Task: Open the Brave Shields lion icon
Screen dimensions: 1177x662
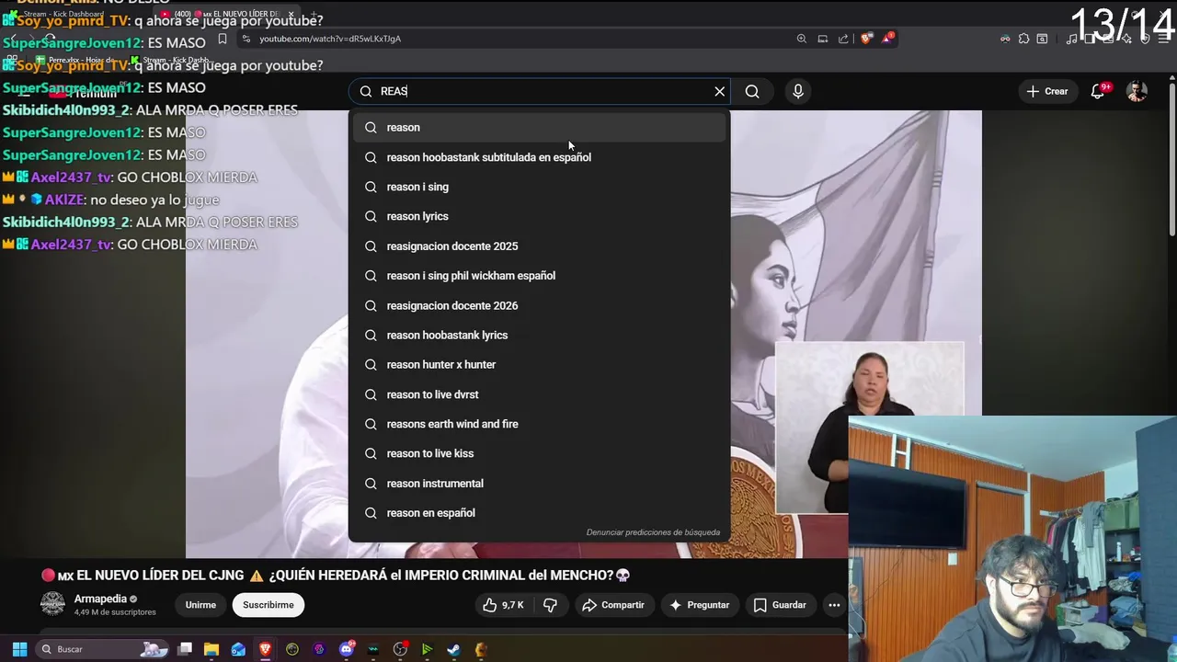Action: click(x=865, y=39)
